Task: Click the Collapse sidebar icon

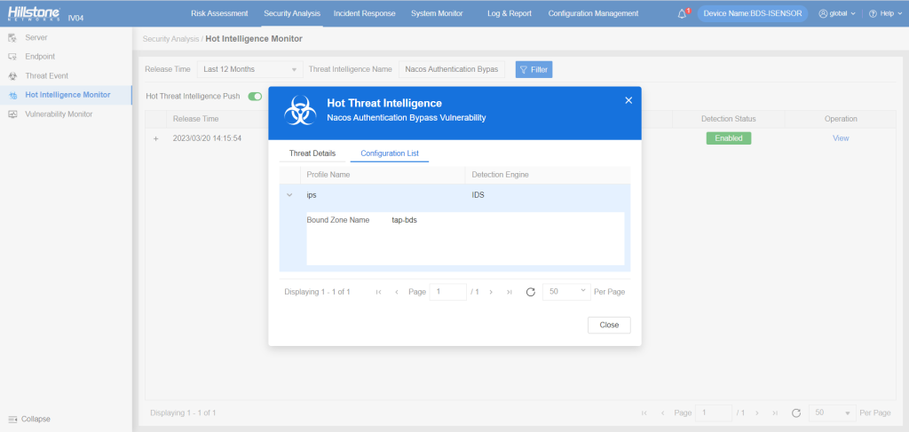Action: tap(12, 420)
